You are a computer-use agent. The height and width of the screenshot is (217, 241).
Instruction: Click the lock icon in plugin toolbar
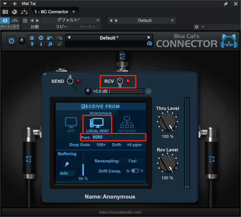pos(59,44)
